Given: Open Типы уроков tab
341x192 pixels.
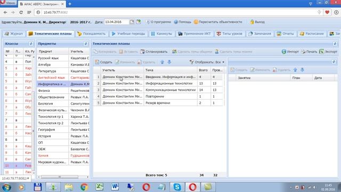Looking at the screenshot, I should [x=230, y=34].
